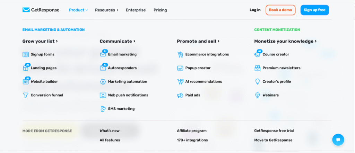Open Web push notifications link
This screenshot has width=355, height=153.
128,95
